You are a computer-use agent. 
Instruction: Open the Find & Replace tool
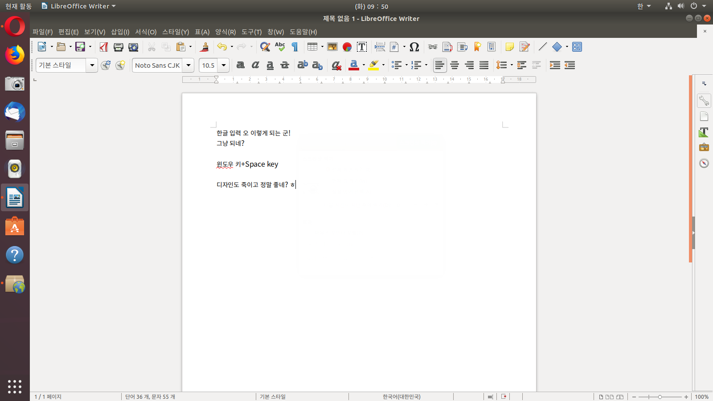click(265, 47)
